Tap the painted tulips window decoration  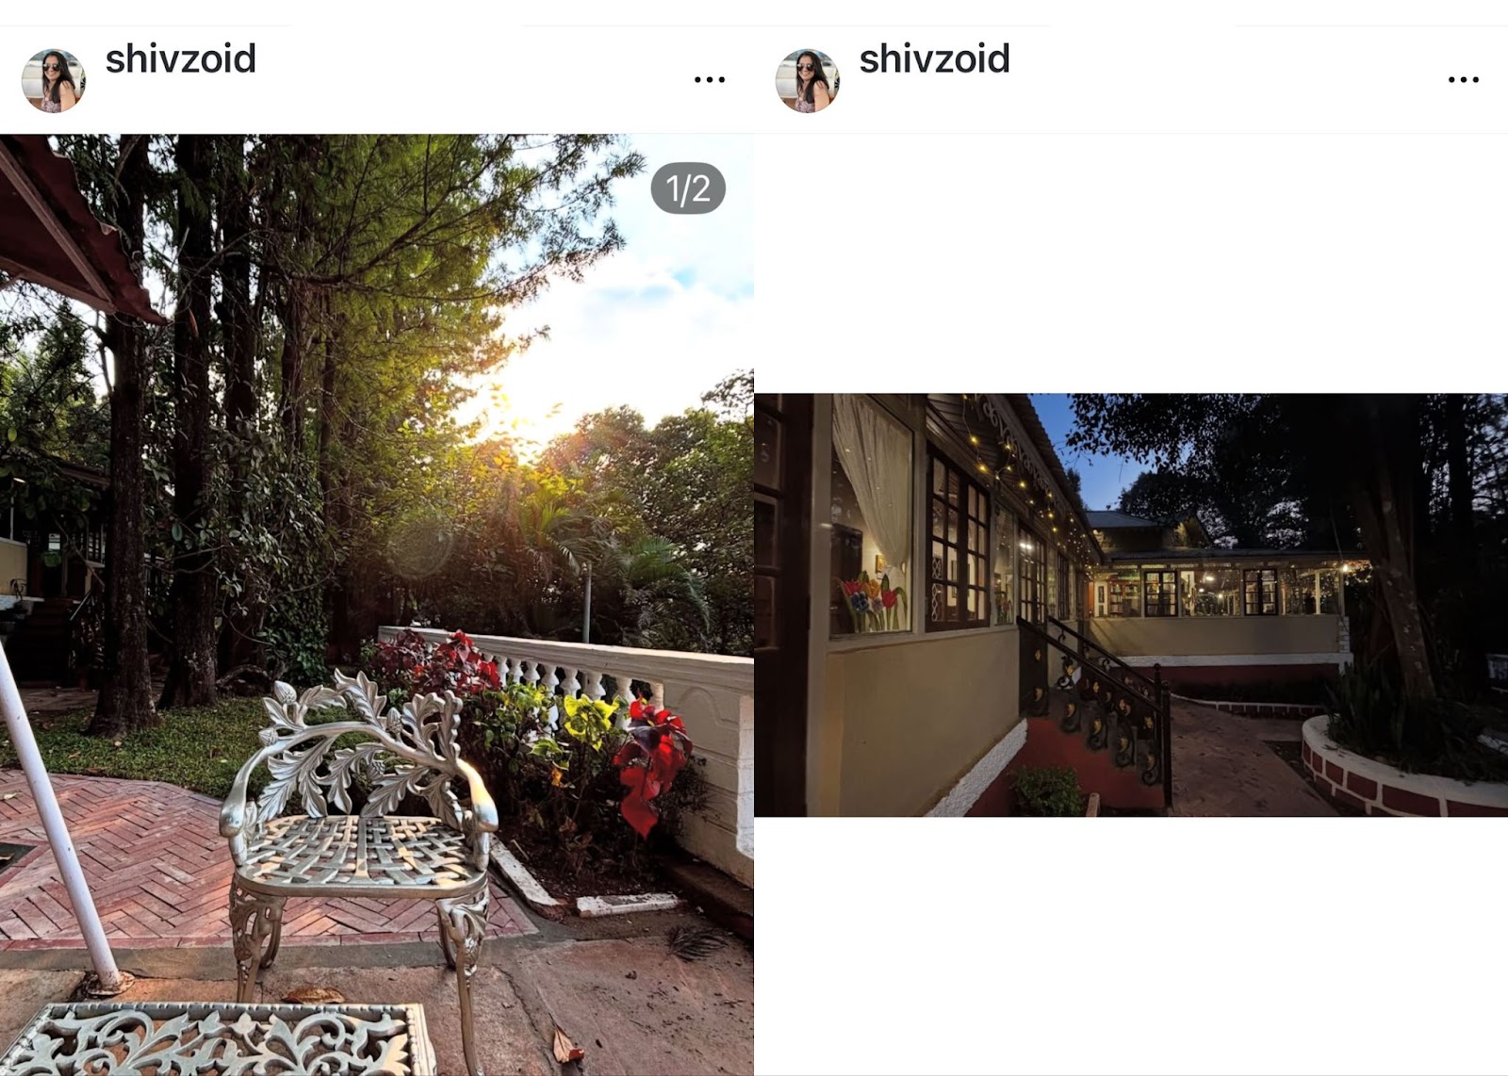872,603
